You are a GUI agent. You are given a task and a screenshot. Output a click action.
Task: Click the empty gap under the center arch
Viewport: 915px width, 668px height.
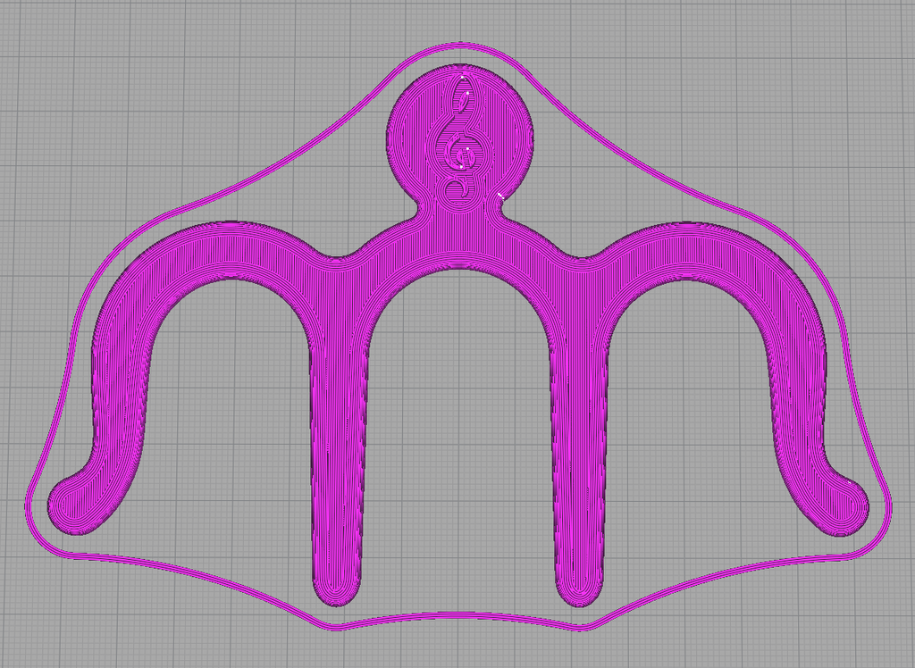click(x=460, y=429)
